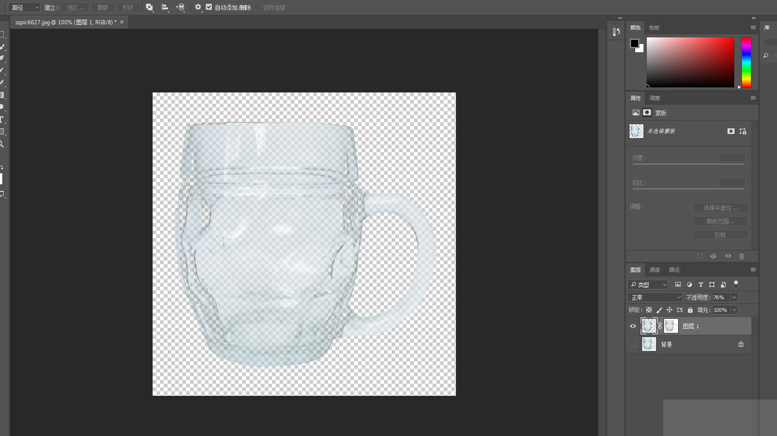This screenshot has height=436, width=777.
Task: Switch to the 通道 tab
Action: [x=655, y=270]
